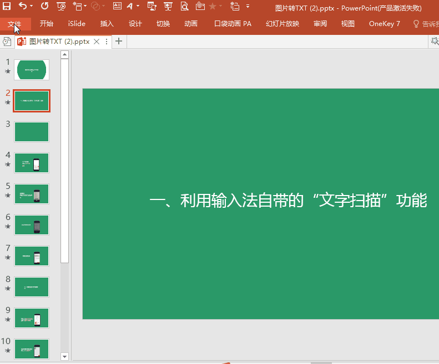Open Print Preview magnifier page icon
Viewport: 439px width, 364px height.
(184, 6)
